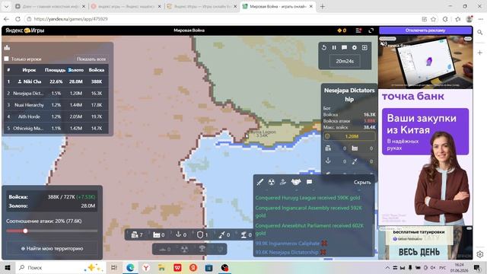Click the missile silo icon in Nesejapa panel
Viewport: 487px width, 274px height.
tap(355, 161)
